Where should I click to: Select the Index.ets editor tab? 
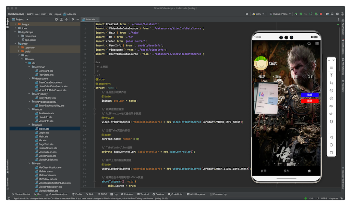[90, 20]
